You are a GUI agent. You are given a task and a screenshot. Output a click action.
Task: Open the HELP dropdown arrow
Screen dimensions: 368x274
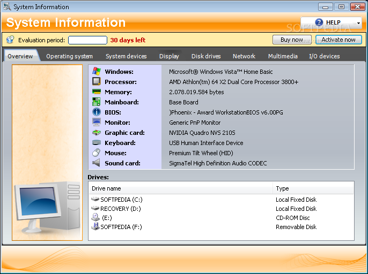coord(358,23)
